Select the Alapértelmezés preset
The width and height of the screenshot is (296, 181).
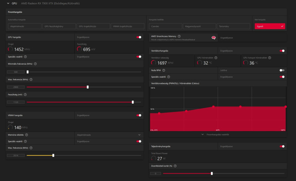tap(25, 26)
